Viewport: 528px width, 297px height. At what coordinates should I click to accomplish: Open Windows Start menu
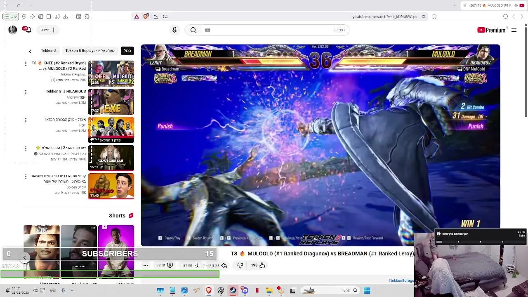[x=367, y=290]
